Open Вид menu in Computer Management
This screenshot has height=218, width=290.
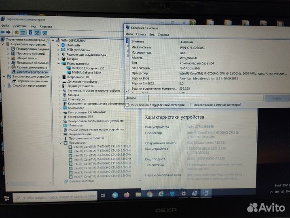click(33, 26)
